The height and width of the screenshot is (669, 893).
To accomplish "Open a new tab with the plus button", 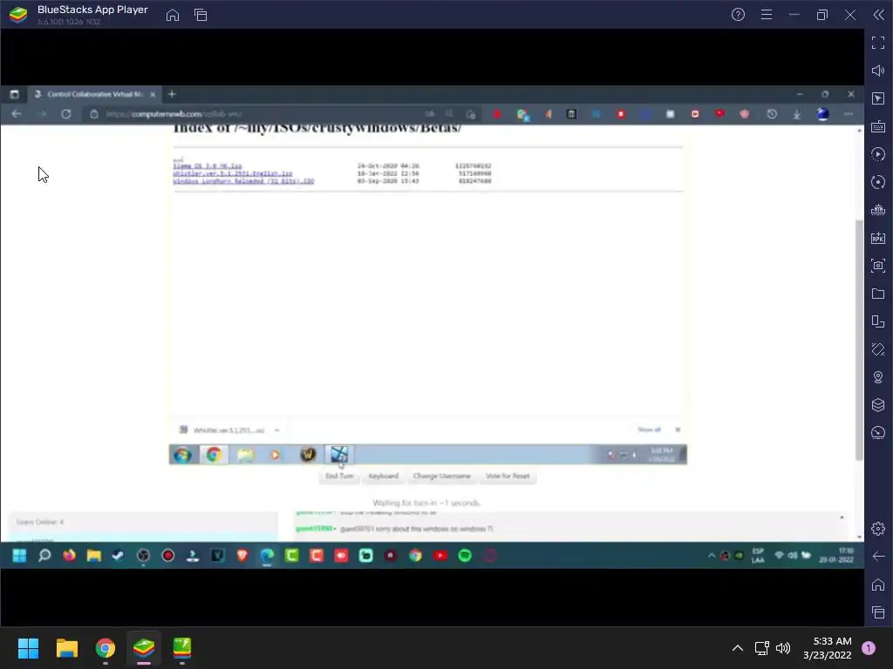I will (172, 94).
